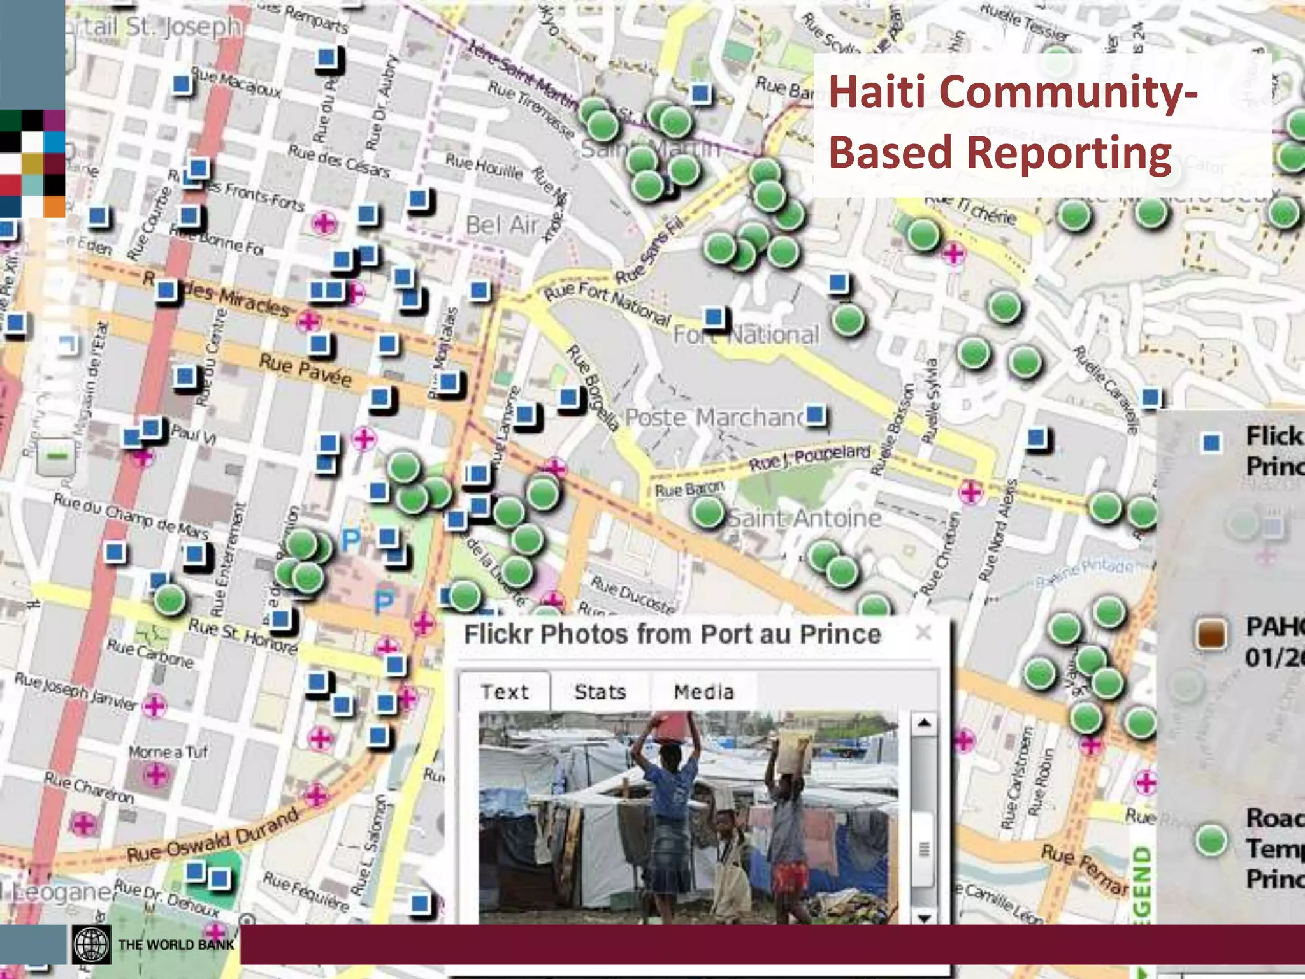Select blue marker at end of Poste Marchand label

click(815, 416)
